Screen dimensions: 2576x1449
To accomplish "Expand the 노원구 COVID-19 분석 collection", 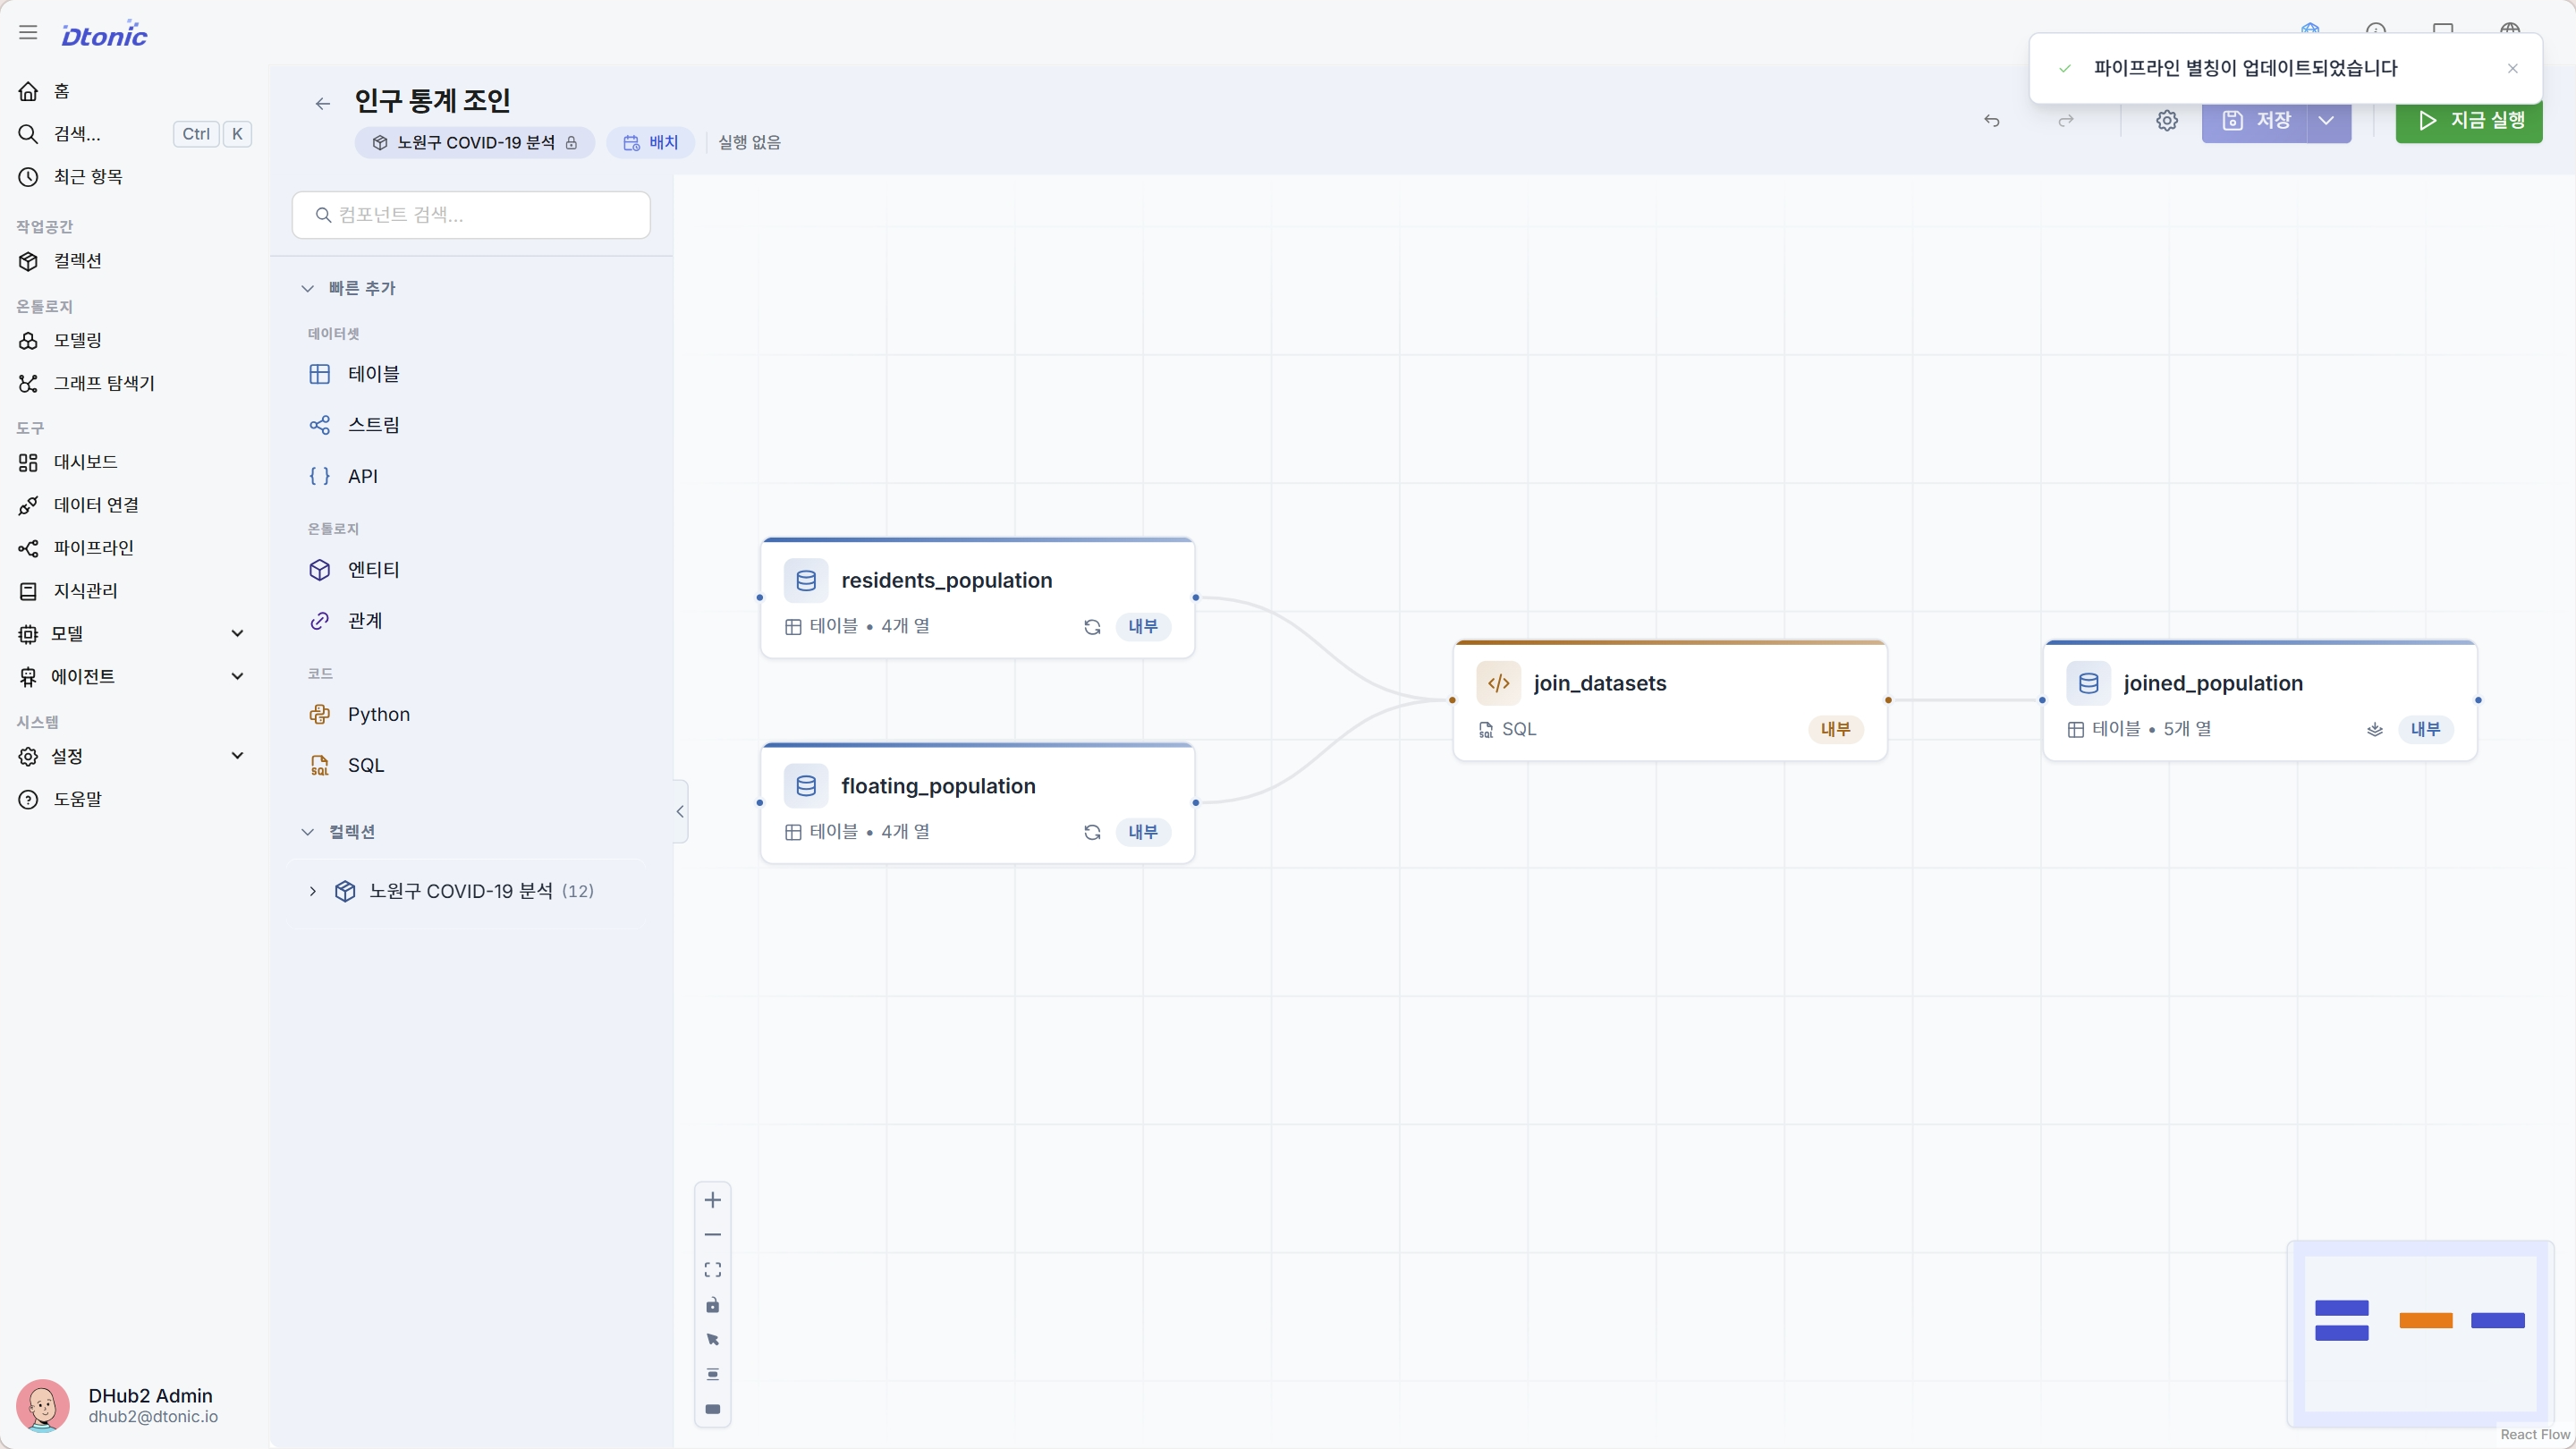I will click(313, 891).
